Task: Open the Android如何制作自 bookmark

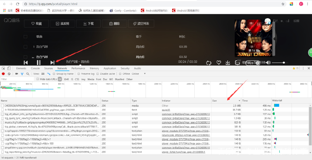Action: coord(155,10)
